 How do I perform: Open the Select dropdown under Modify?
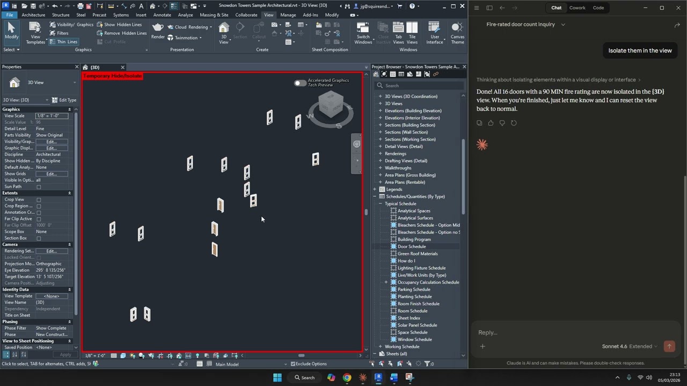click(11, 49)
